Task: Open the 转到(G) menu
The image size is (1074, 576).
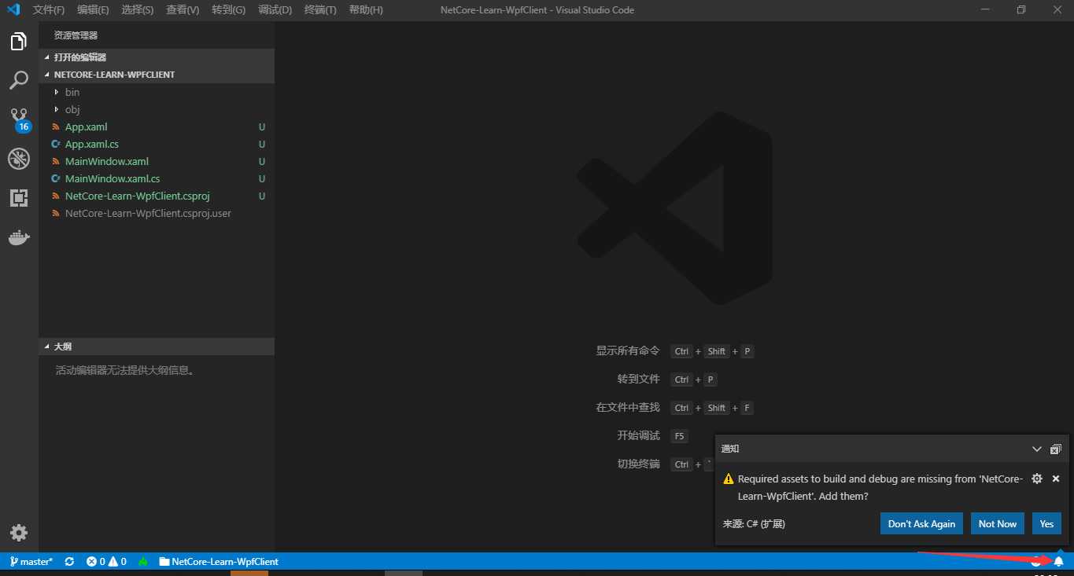Action: point(228,10)
